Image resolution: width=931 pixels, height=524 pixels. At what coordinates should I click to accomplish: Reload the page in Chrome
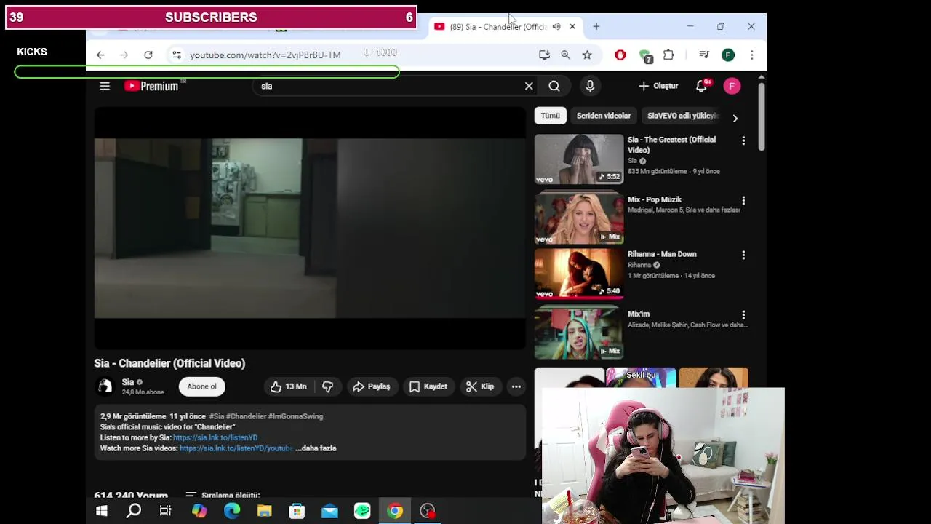(x=148, y=55)
